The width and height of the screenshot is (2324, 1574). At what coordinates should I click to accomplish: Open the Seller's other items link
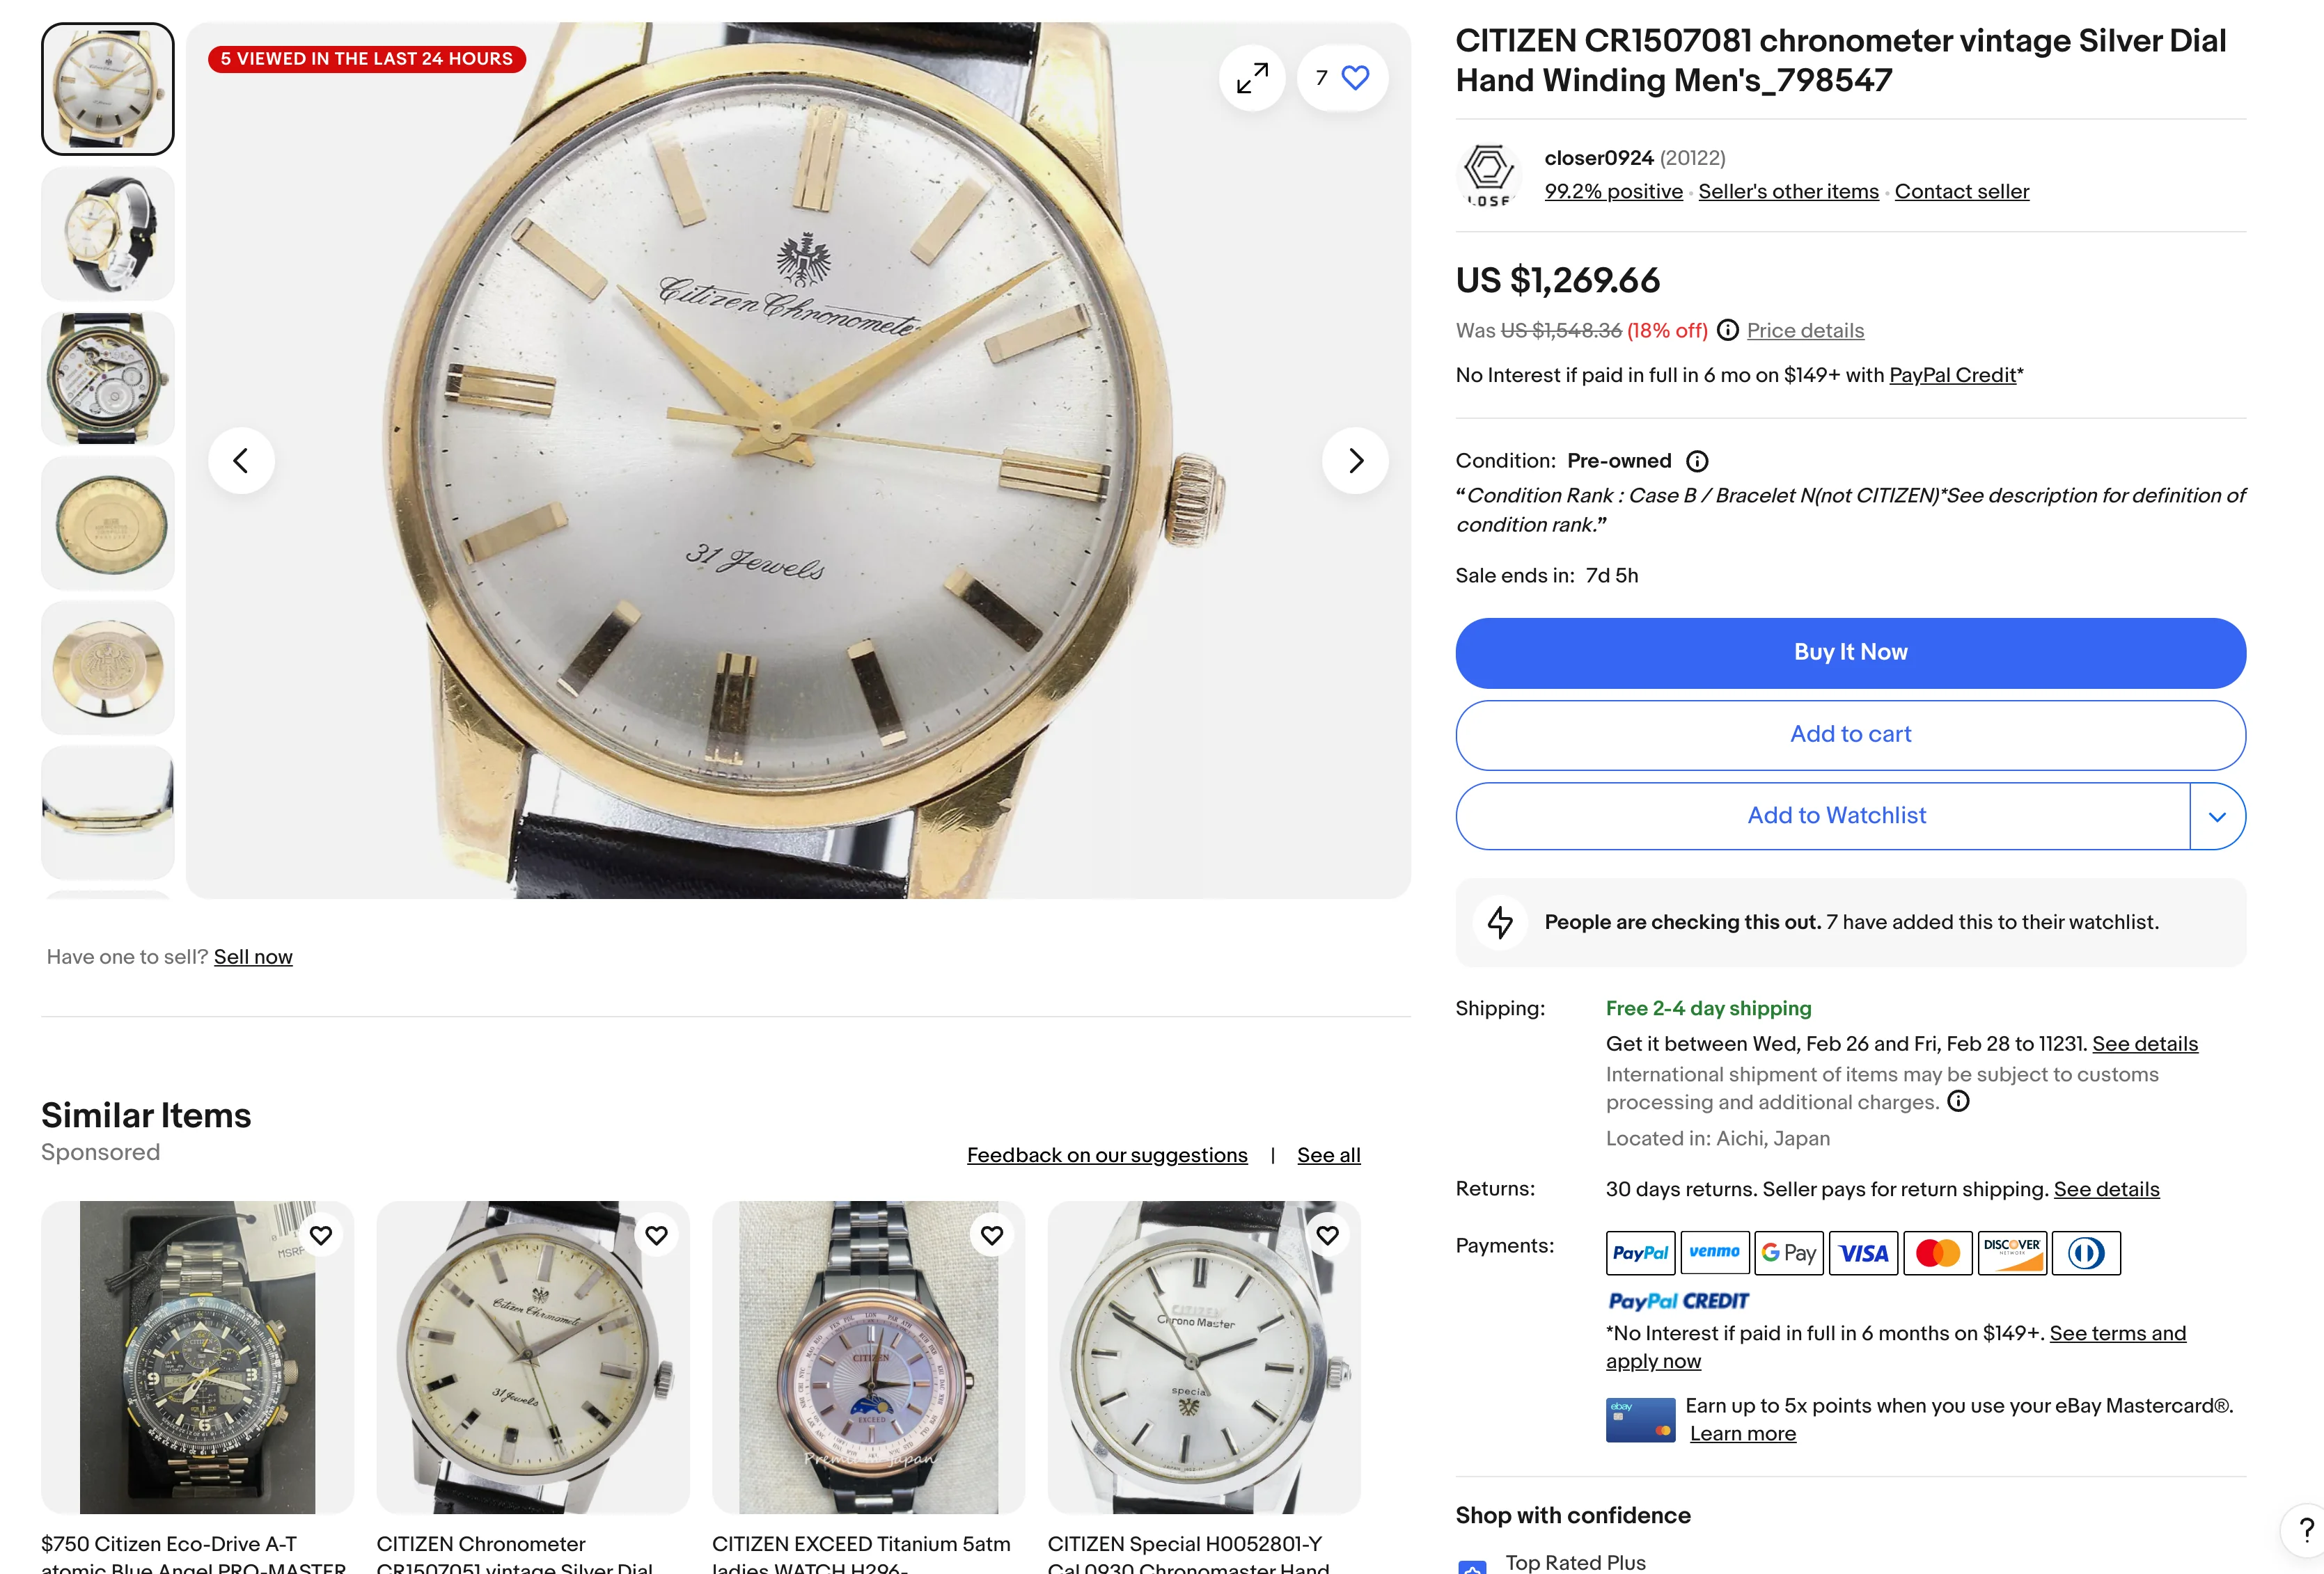tap(1788, 191)
